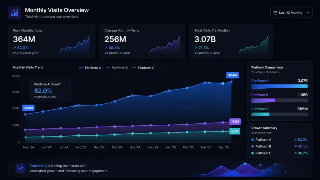This screenshot has width=320, height=180.
Task: Select the Peak Monthly Visits card sparkline
Action: pos(74,44)
